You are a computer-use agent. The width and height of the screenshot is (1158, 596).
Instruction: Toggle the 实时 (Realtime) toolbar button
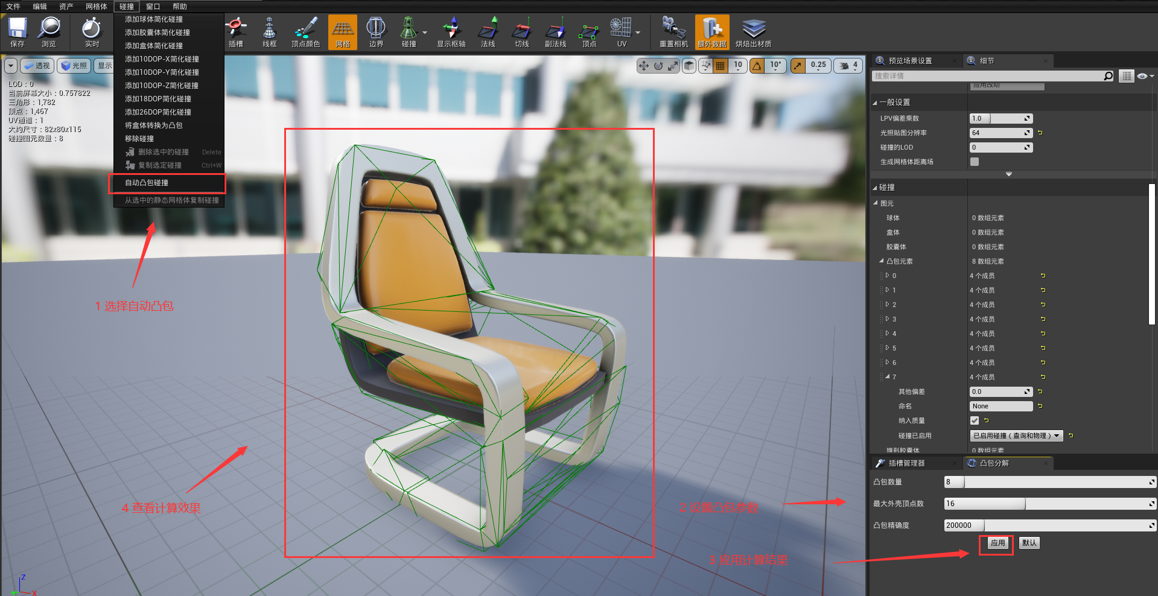(92, 31)
